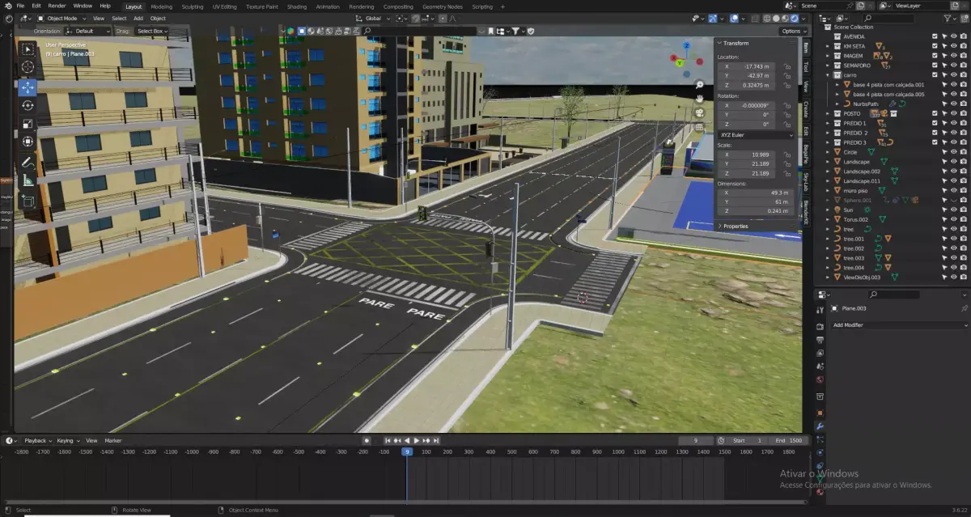The height and width of the screenshot is (517, 971).
Task: Open the Orientation Default dropdown
Action: (x=87, y=31)
